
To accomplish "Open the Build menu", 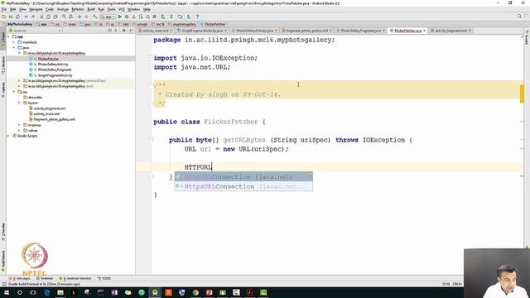I will (x=91, y=9).
